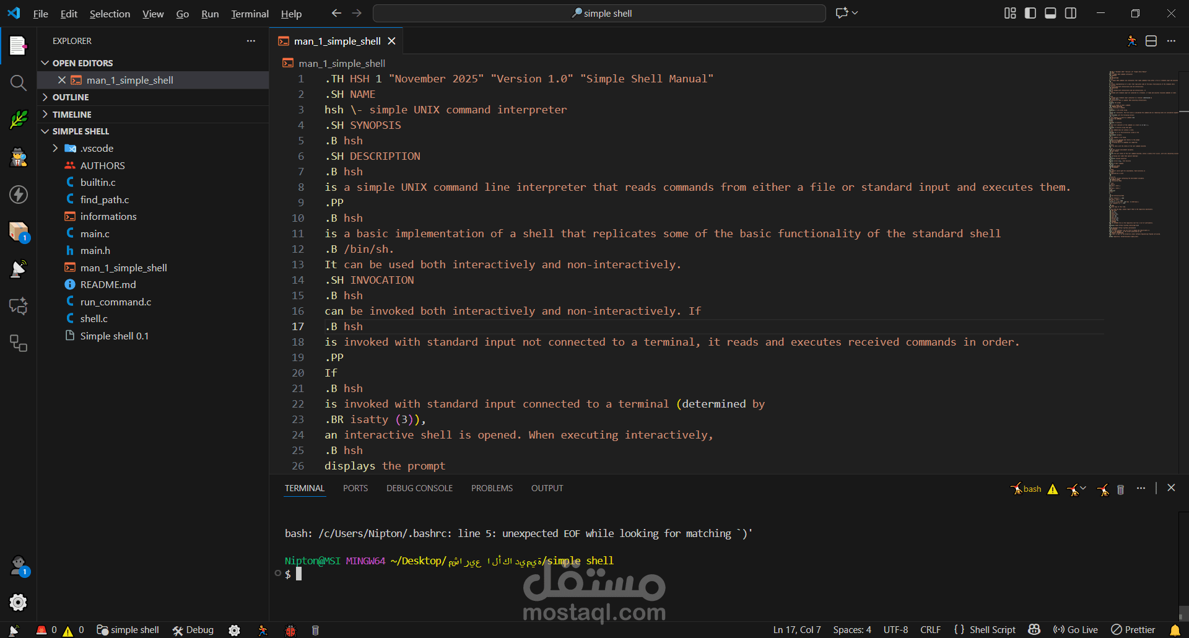Open the Search view in activity bar
1189x638 pixels.
[x=18, y=83]
